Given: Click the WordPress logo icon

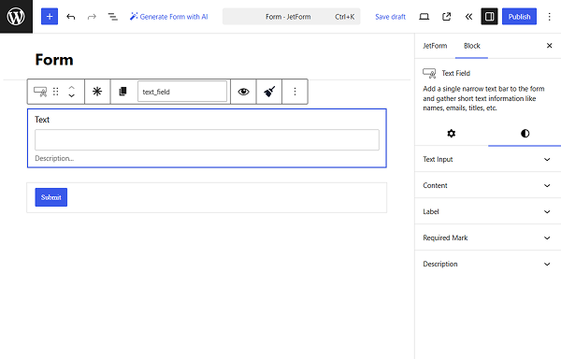Looking at the screenshot, I should [16, 17].
